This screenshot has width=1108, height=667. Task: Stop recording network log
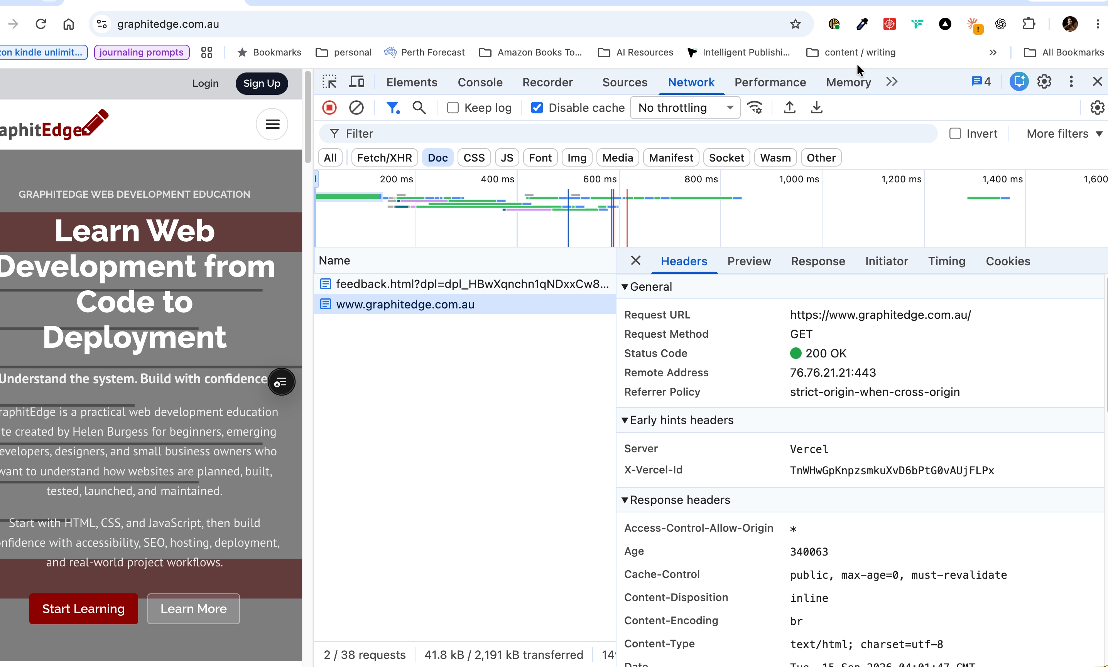(x=329, y=108)
